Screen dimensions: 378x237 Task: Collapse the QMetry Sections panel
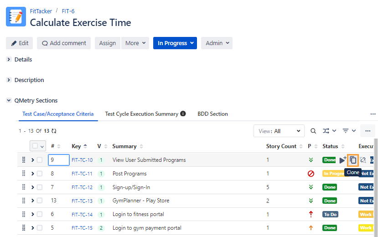click(9, 100)
